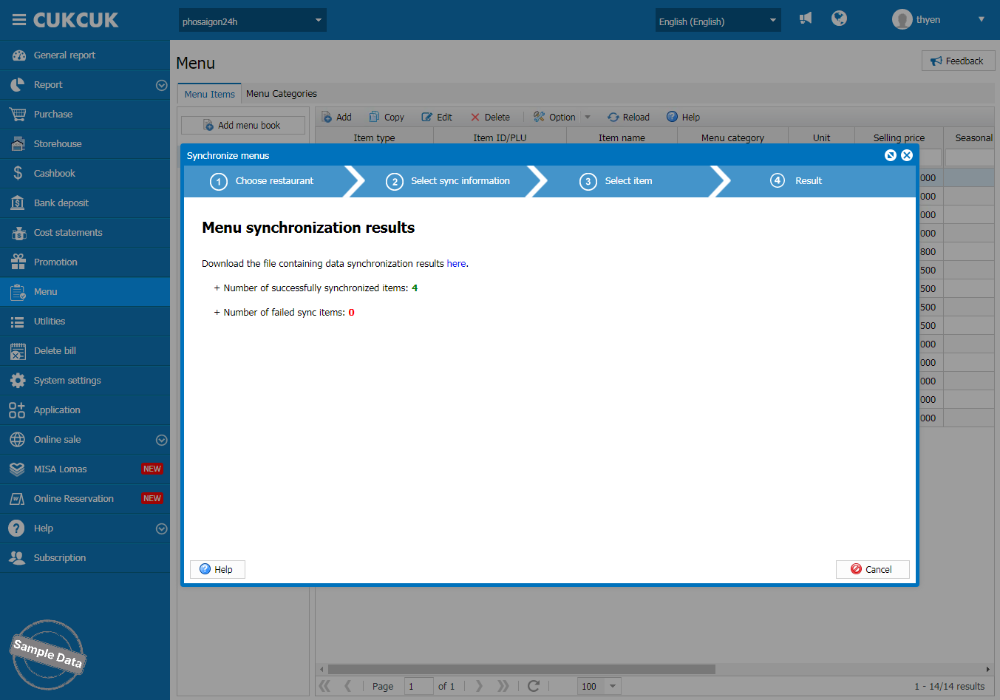This screenshot has height=700, width=1000.
Task: Open the phosaigon24h restaurant dropdown
Action: (x=252, y=21)
